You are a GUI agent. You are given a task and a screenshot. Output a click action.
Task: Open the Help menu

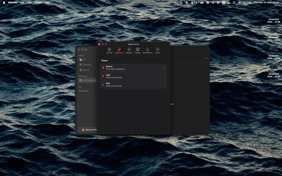(x=47, y=2)
